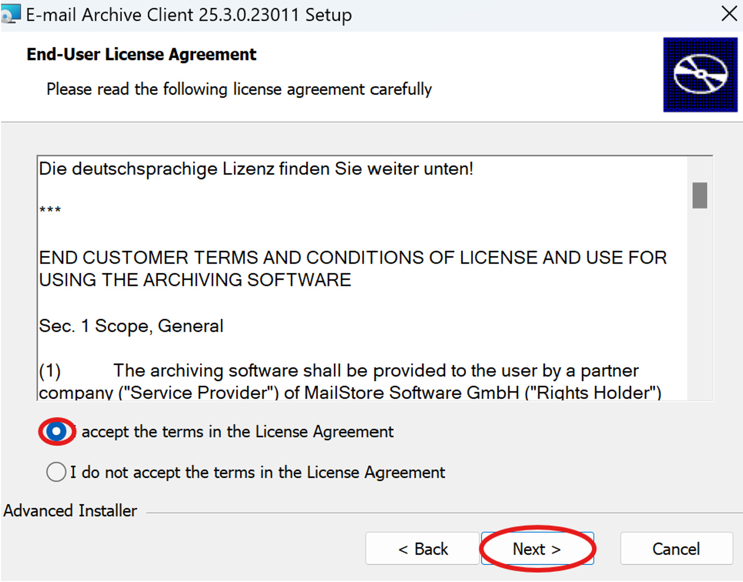Click the "END CUSTOMER TERMS AND CONDITIONS" heading
743x582 pixels.
click(353, 268)
